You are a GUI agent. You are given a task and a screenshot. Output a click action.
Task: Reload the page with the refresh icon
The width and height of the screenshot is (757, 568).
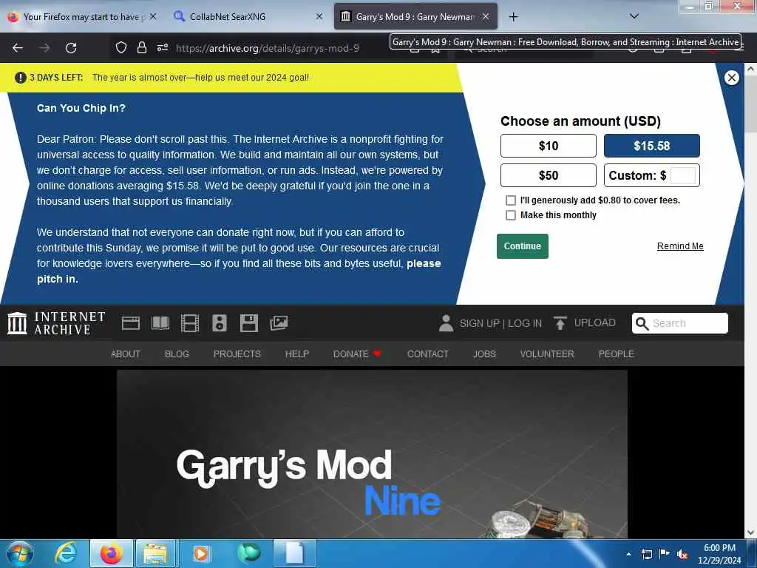click(x=71, y=48)
